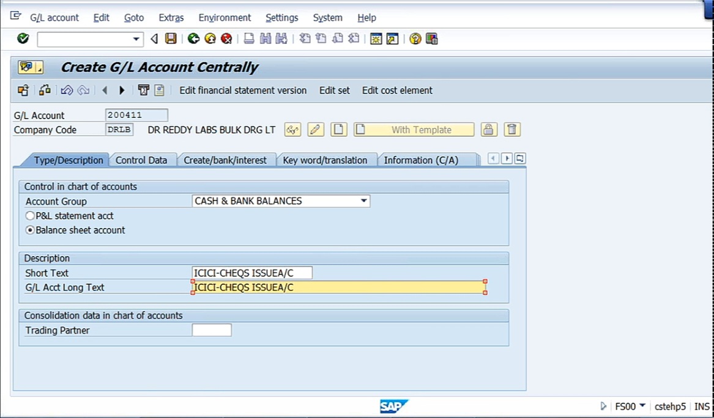Click the greyed redo arrow icon
The width and height of the screenshot is (714, 418).
coord(83,90)
